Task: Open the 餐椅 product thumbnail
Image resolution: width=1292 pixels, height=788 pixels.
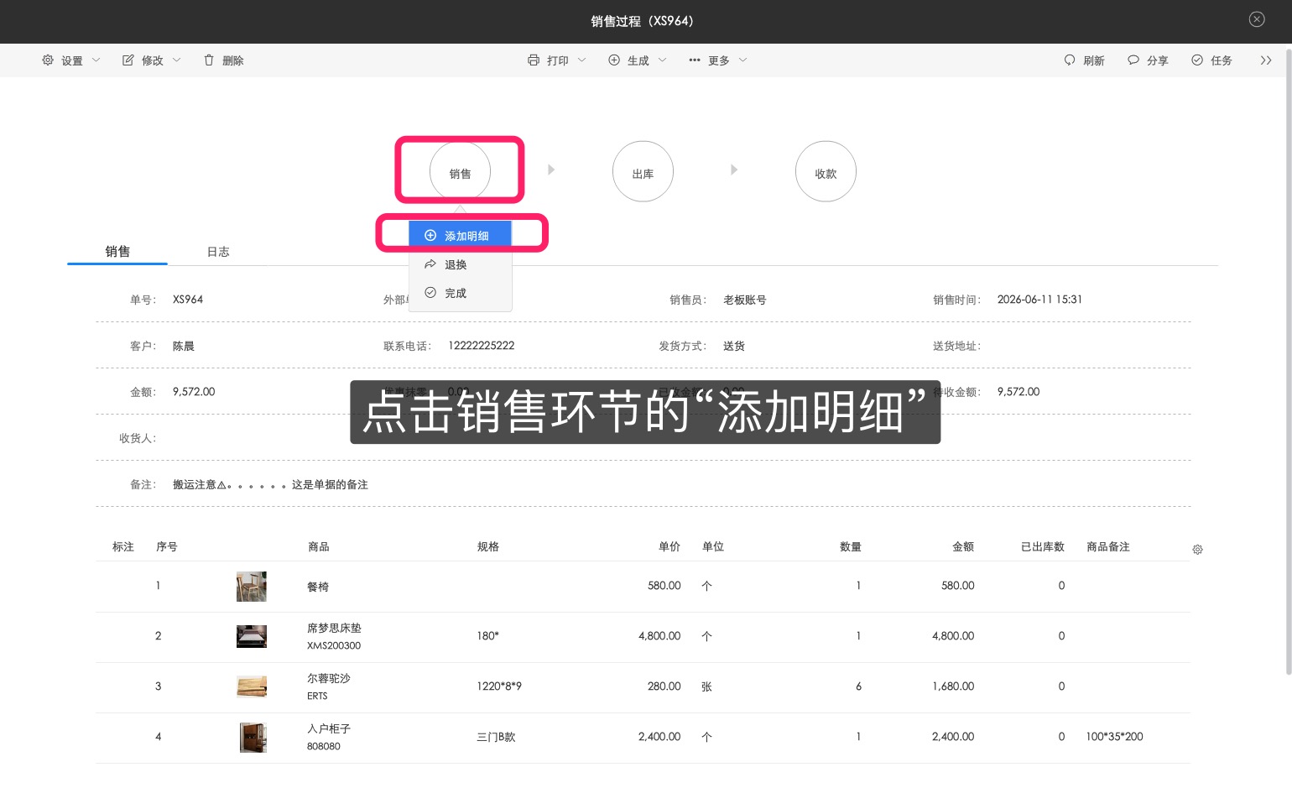Action: pyautogui.click(x=252, y=587)
